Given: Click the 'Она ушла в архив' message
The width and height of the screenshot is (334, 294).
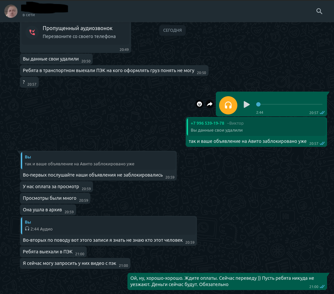Looking at the screenshot, I should pos(48,210).
